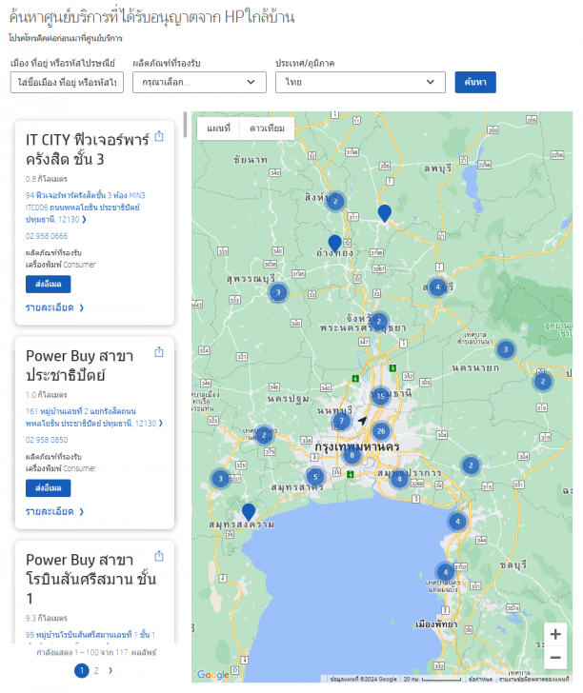The height and width of the screenshot is (693, 583).
Task: Click ส่งอีเมล for Power Buy สาขาประชาธิปัตย์
Action: 49,488
